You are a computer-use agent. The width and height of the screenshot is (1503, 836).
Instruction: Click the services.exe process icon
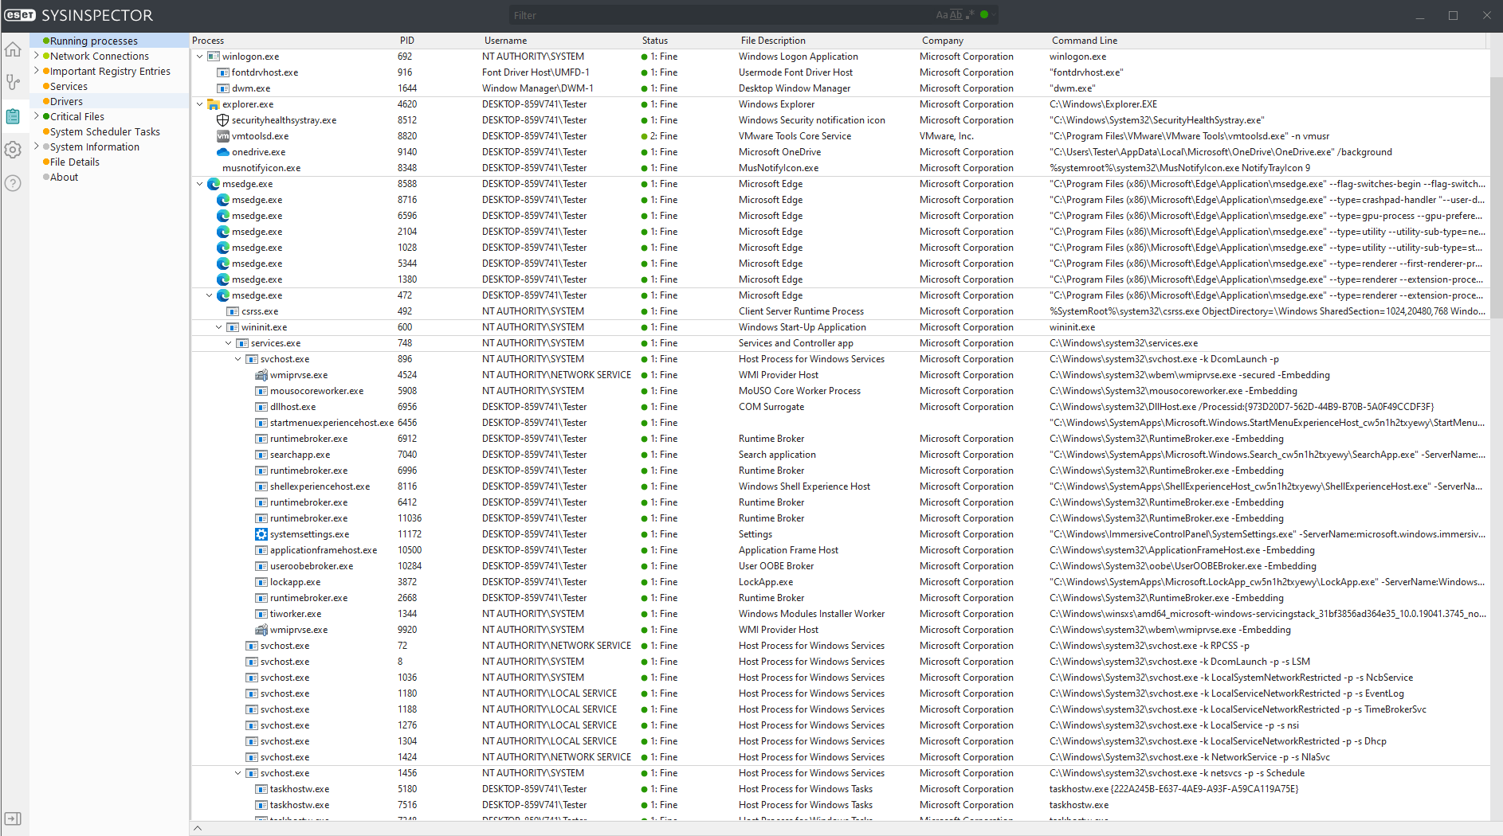(242, 343)
